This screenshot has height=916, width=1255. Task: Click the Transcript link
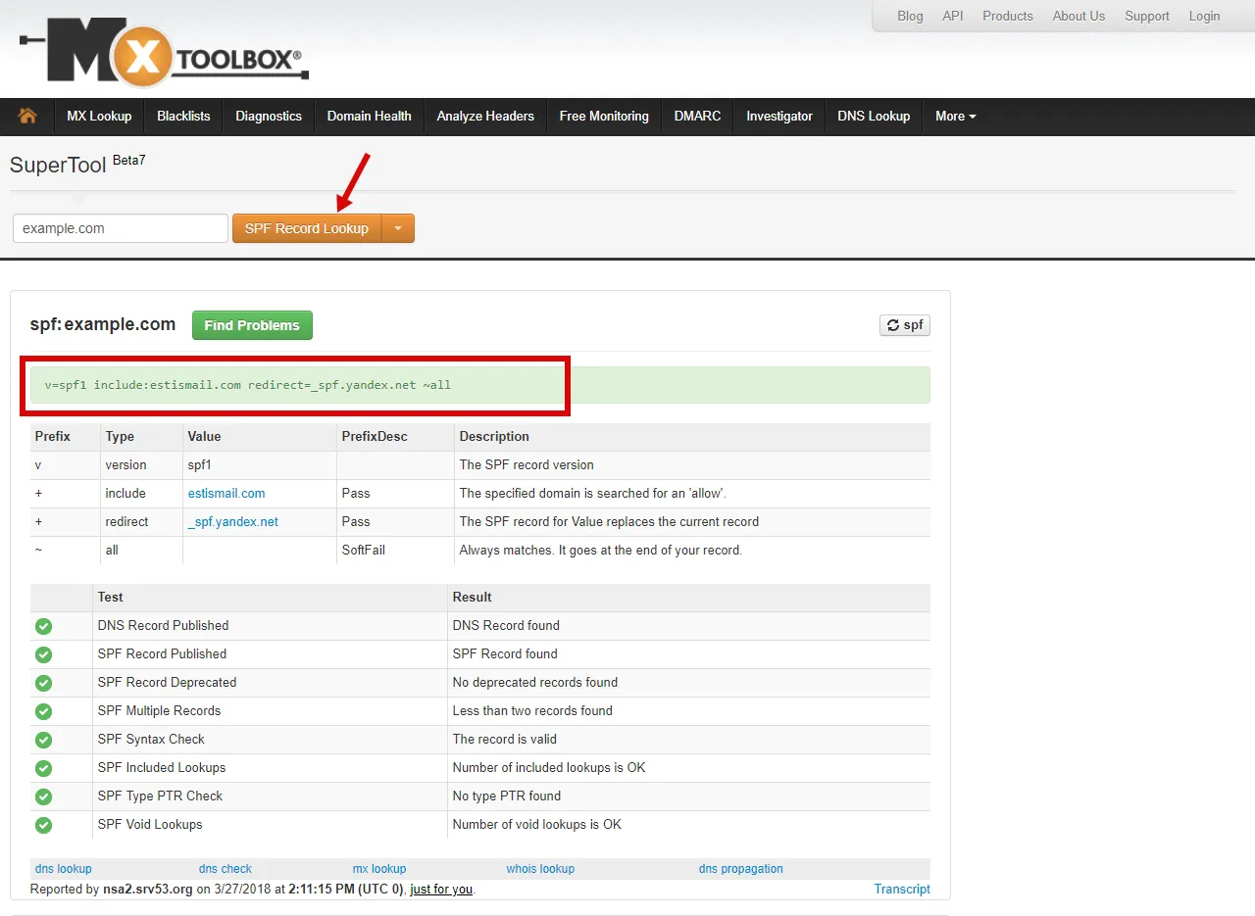point(902,890)
